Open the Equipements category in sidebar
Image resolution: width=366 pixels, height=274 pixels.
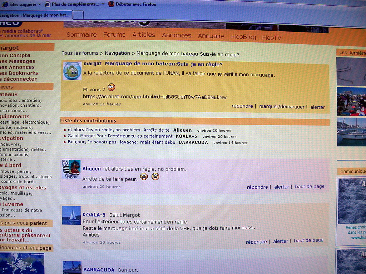[15, 116]
